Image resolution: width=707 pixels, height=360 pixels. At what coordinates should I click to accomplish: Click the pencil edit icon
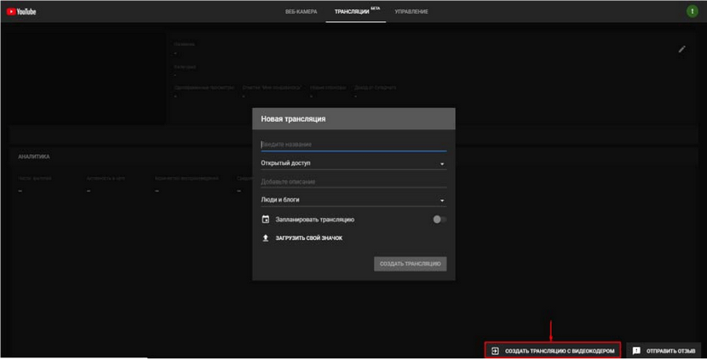681,49
